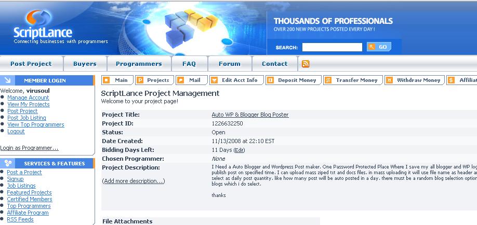Open the Post a Project link
Screen dimensions: 477x225
click(24, 172)
